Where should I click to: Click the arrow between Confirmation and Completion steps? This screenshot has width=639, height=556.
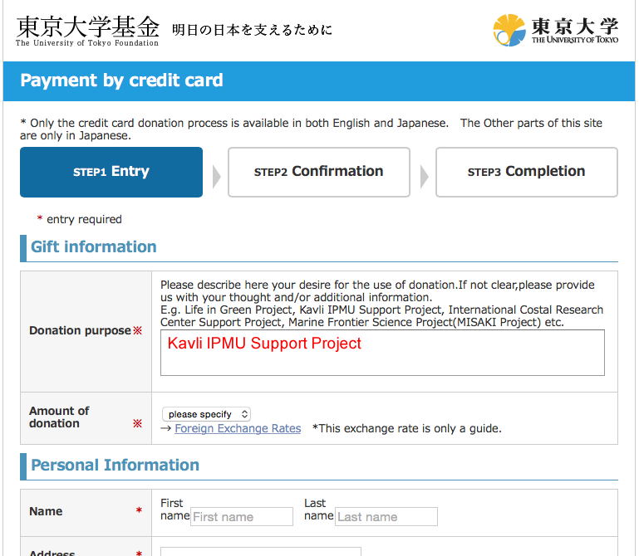point(424,176)
